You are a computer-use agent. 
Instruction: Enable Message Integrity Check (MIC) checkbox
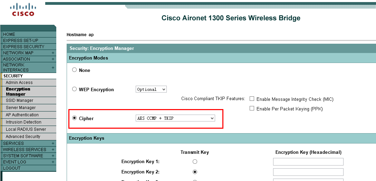pyautogui.click(x=252, y=99)
